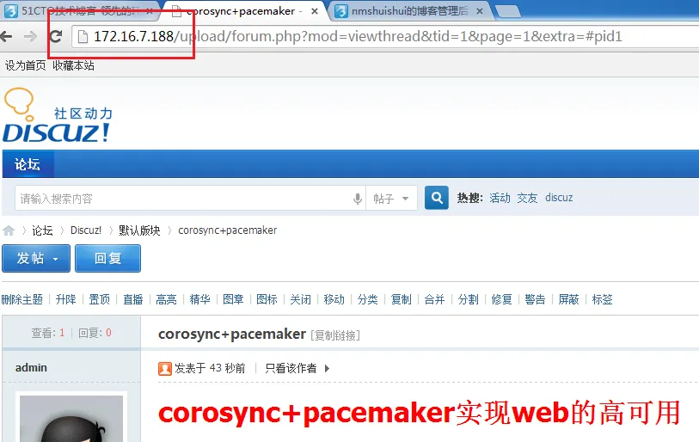Click hot search term 活动
Viewport: 699px width, 442px height.
(500, 198)
